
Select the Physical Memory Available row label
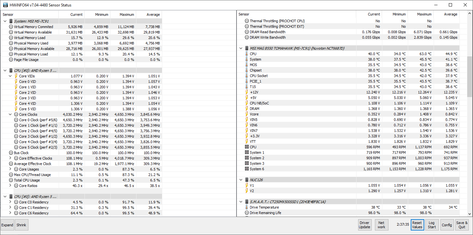coord(34,49)
